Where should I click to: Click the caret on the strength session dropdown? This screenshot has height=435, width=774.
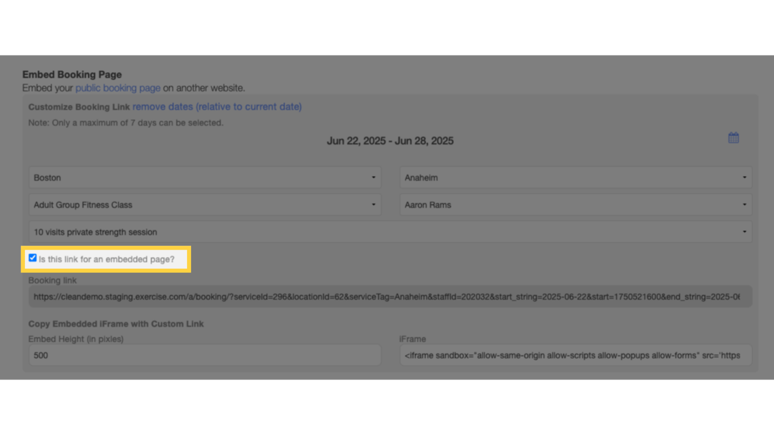tap(744, 232)
